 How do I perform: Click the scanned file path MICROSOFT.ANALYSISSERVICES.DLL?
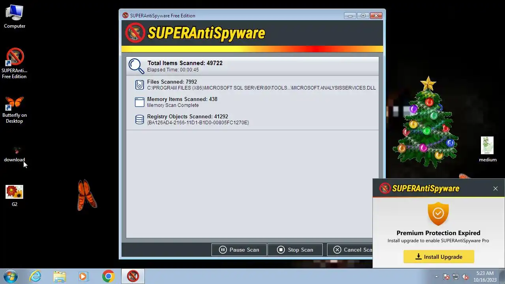point(262,88)
